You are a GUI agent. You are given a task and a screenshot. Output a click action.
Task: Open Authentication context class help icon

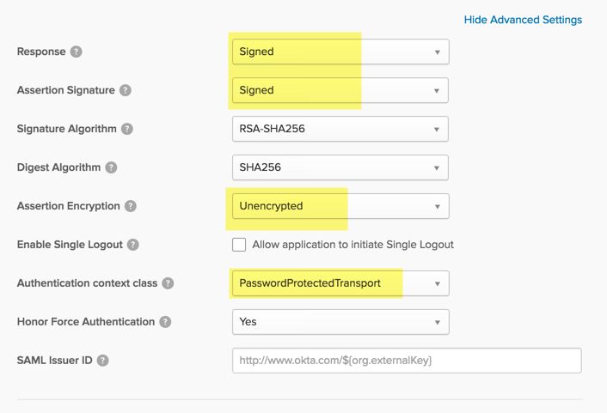[x=168, y=283]
